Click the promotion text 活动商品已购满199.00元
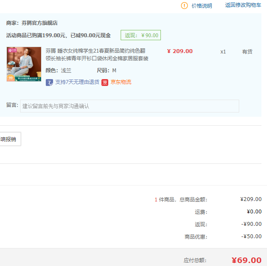 click(x=36, y=35)
